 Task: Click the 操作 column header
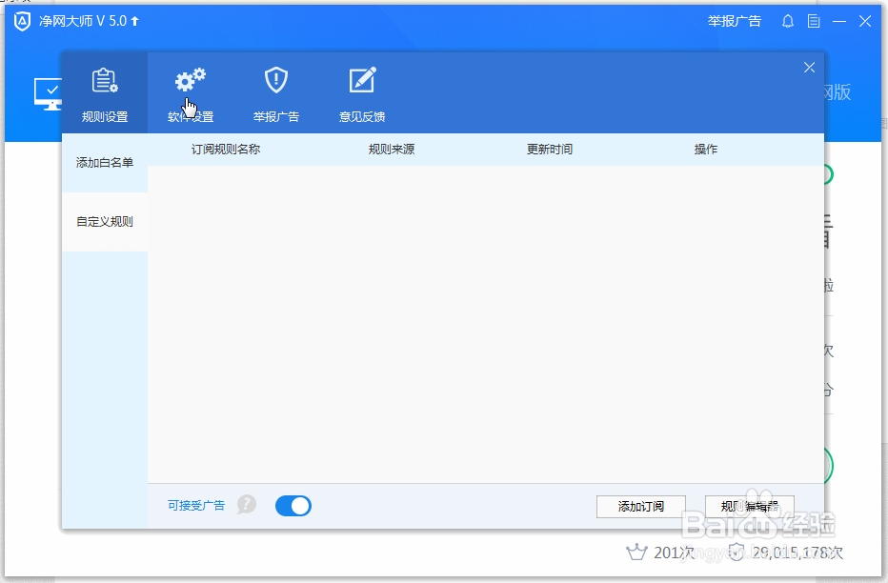[706, 150]
